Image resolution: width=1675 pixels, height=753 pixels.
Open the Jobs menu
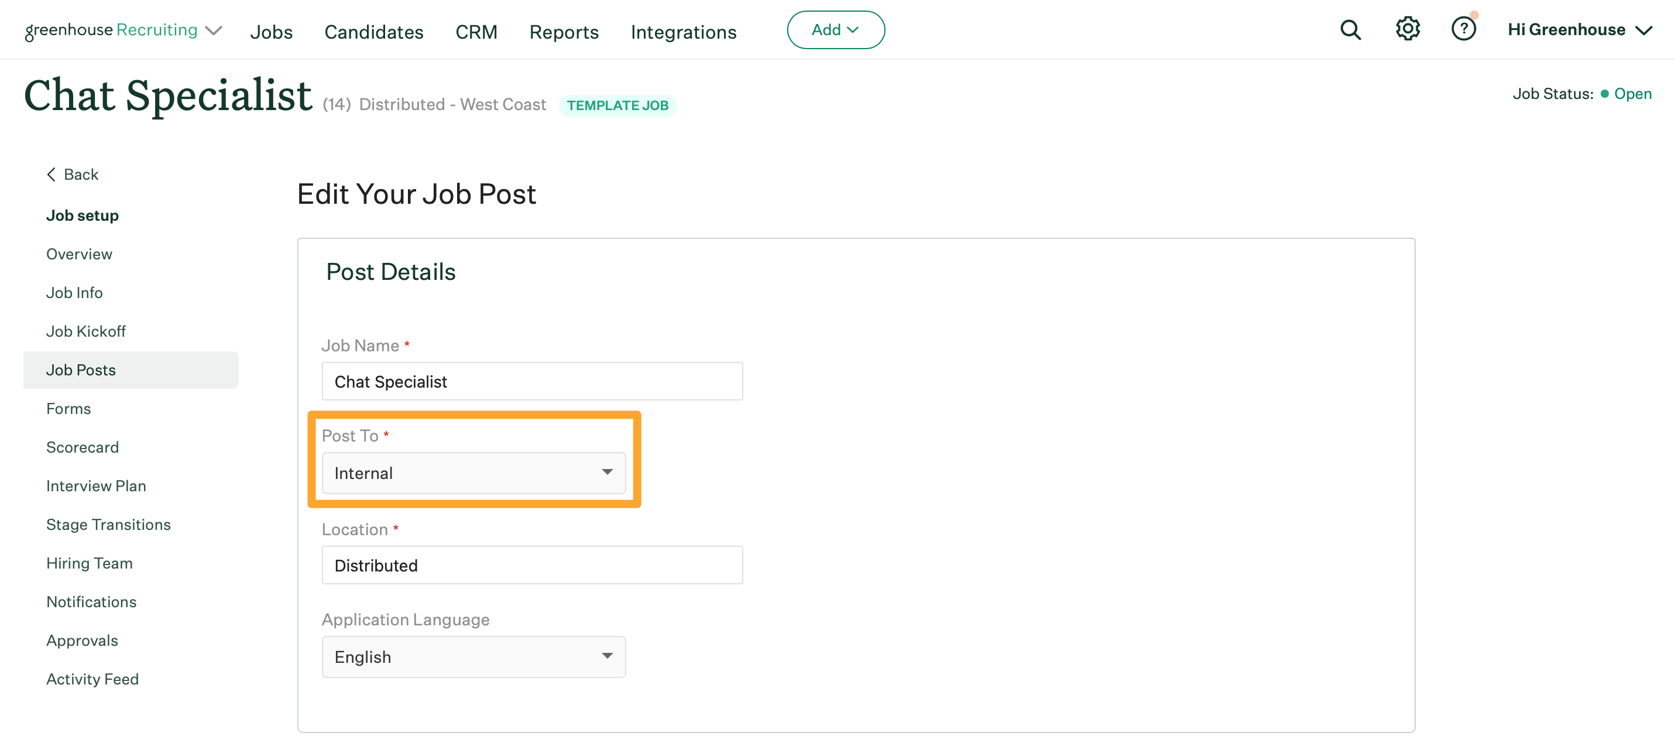[x=271, y=32]
